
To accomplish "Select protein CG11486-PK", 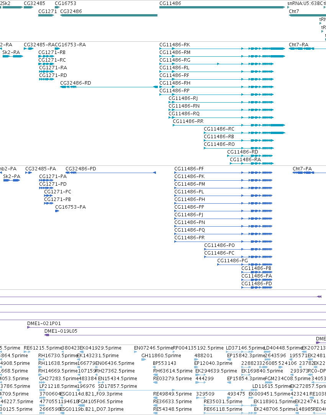I will tap(189, 176).
